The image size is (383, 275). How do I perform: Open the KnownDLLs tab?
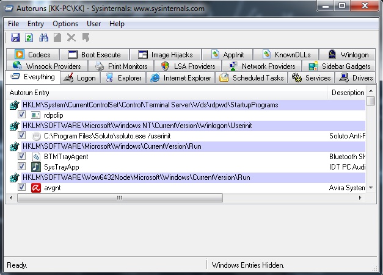click(286, 54)
